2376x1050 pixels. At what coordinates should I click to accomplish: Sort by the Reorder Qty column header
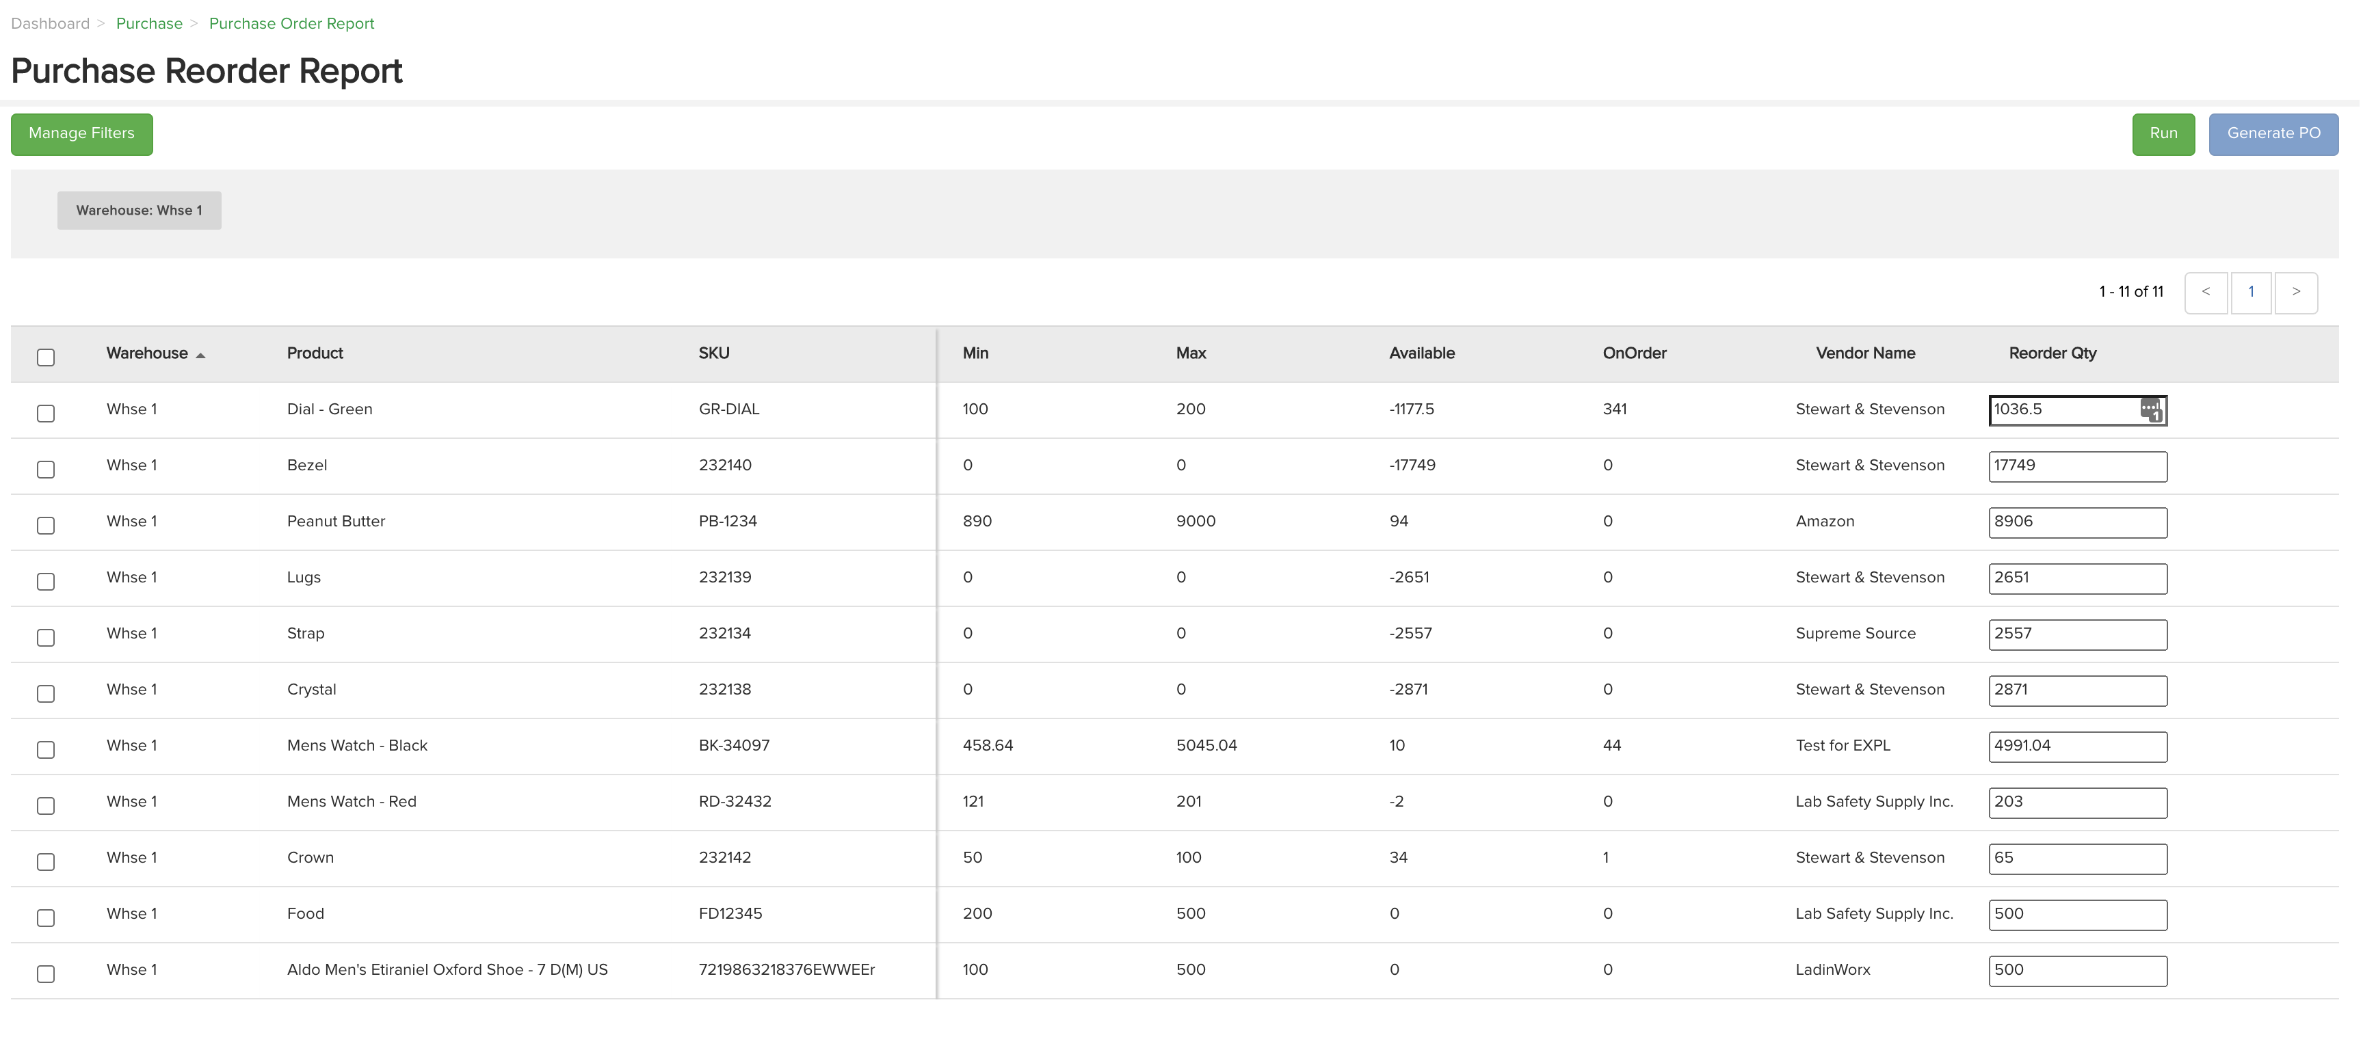2052,353
